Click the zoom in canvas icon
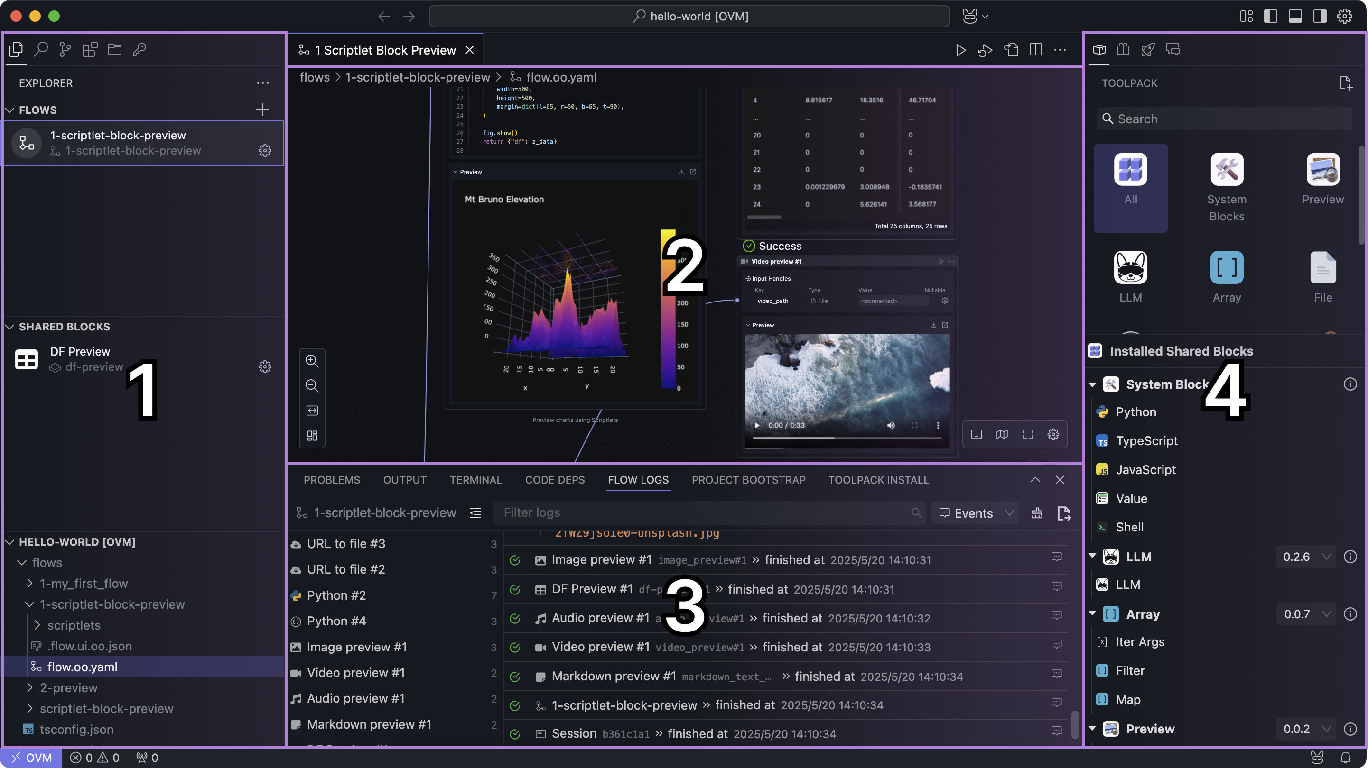The height and width of the screenshot is (768, 1368). [312, 361]
